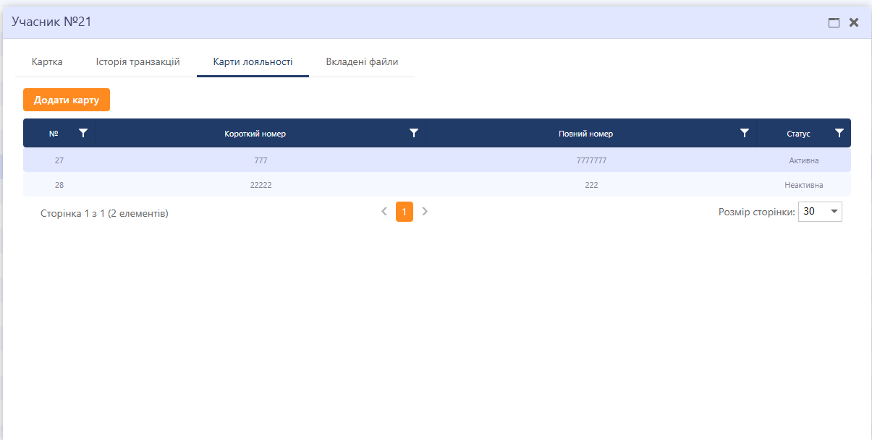Open the Вкладені файли tab
872x440 pixels.
pos(362,62)
